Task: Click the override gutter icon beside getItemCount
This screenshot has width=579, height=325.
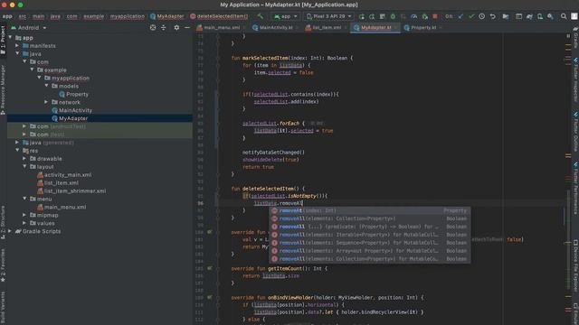Action: point(209,268)
